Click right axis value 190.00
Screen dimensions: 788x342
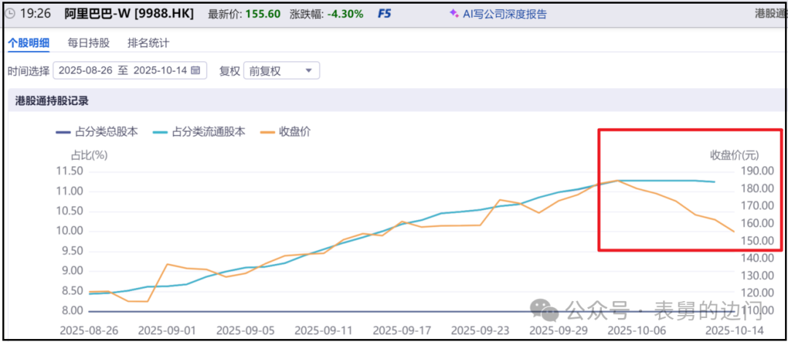click(758, 171)
